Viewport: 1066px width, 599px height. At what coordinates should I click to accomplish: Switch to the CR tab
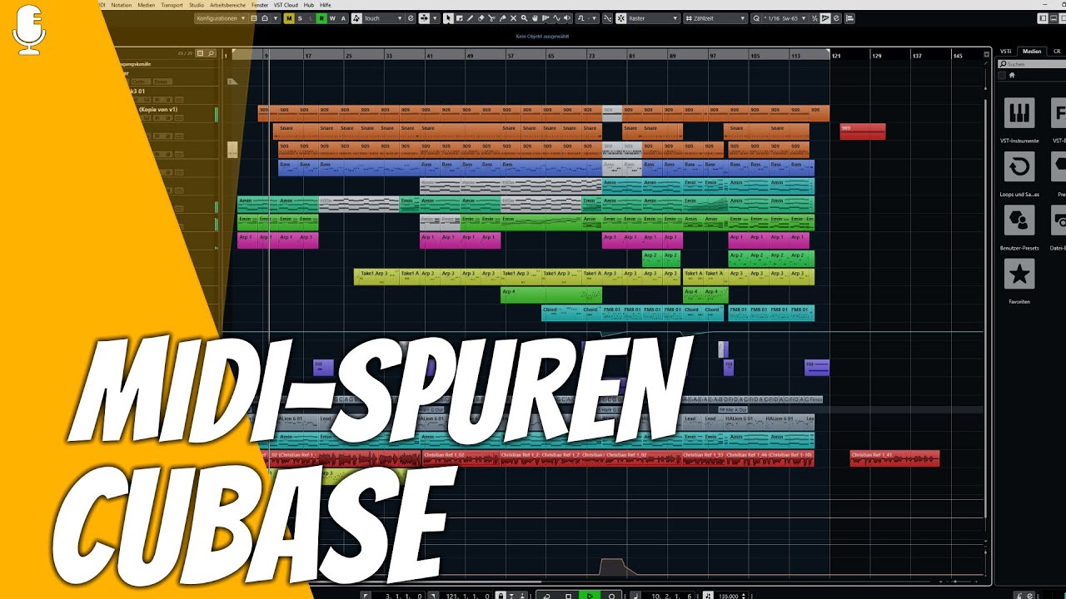1057,52
